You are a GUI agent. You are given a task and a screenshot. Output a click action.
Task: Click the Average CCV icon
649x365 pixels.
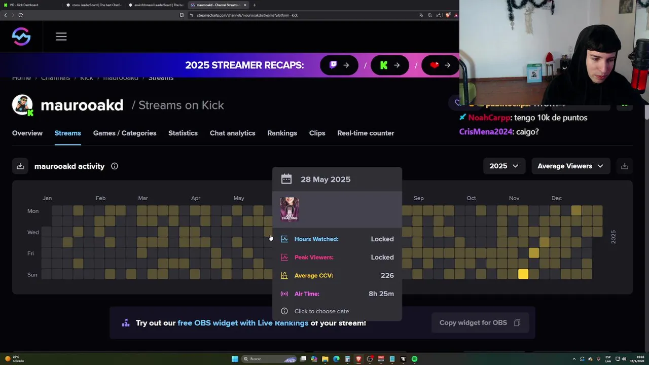point(284,275)
